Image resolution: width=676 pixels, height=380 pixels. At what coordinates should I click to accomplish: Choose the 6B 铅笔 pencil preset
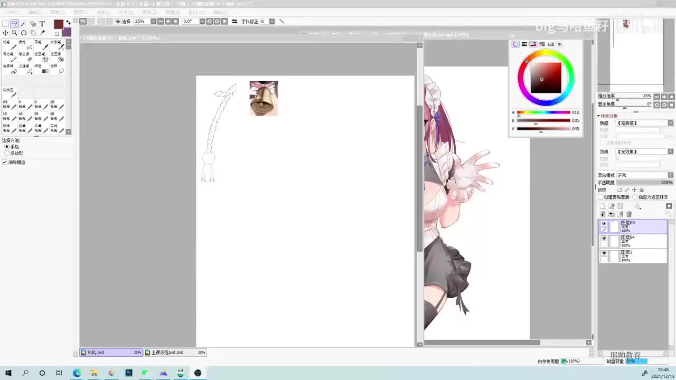tap(57, 116)
